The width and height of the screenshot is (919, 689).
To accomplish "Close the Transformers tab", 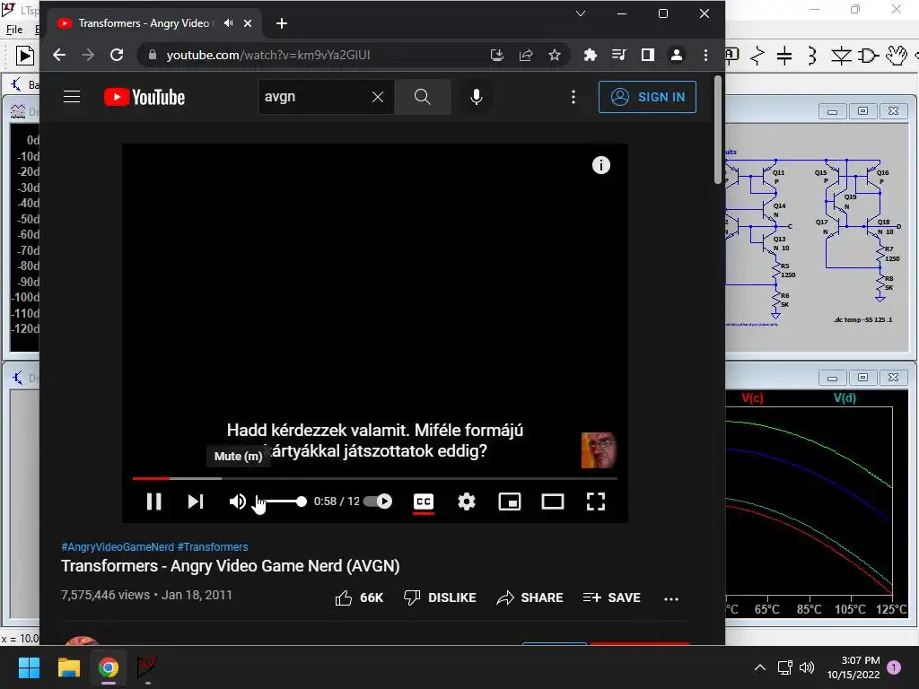I will pos(248,23).
